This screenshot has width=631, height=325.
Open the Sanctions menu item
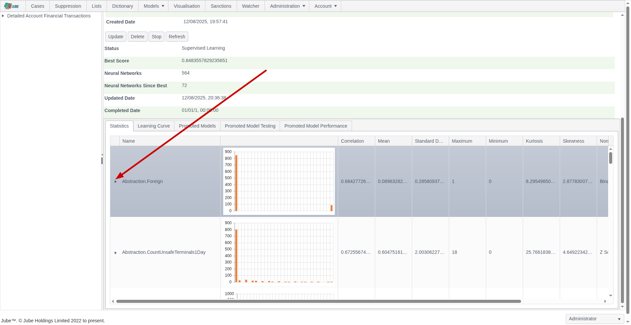pyautogui.click(x=221, y=6)
